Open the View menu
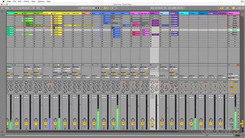 point(33,2)
